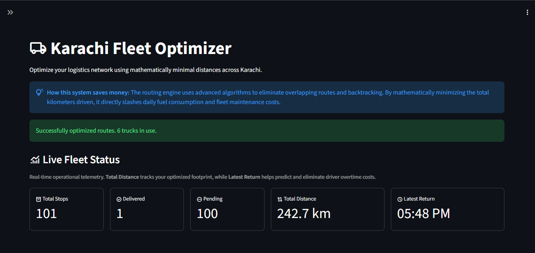Screen dimensions: 535x253
Task: Click the lightbulb icon in the info box
Action: pos(39,93)
